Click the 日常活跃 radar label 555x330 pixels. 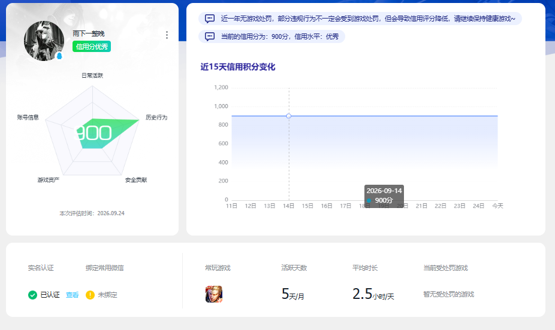(x=92, y=75)
